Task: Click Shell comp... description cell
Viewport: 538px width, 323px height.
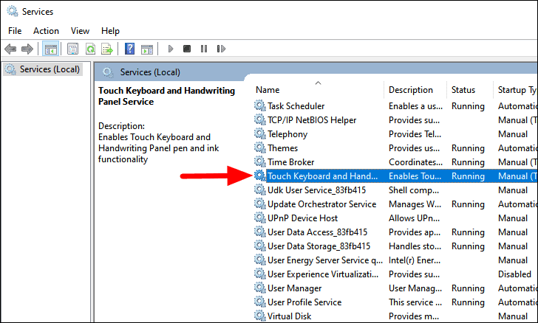Action: [x=413, y=190]
